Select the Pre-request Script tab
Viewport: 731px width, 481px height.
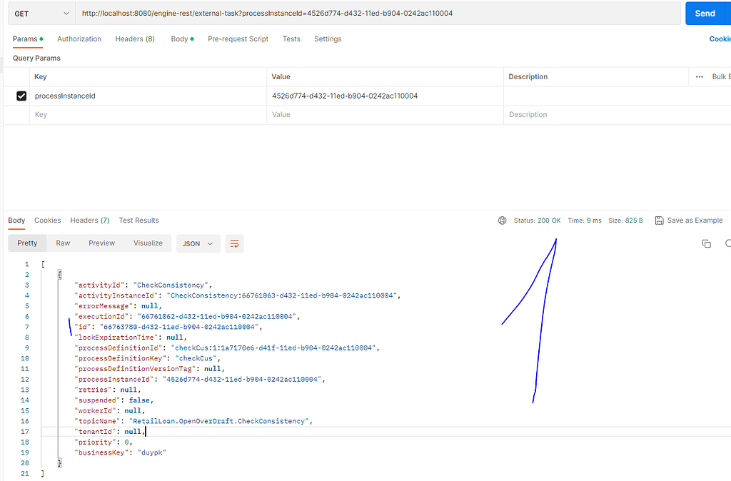coord(238,39)
